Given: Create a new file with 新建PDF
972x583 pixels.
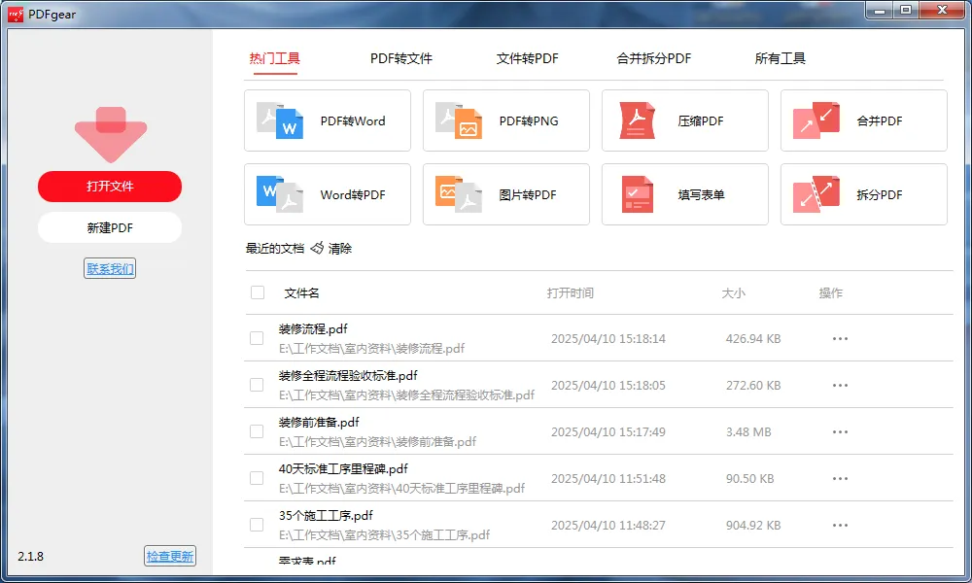Looking at the screenshot, I should [110, 228].
